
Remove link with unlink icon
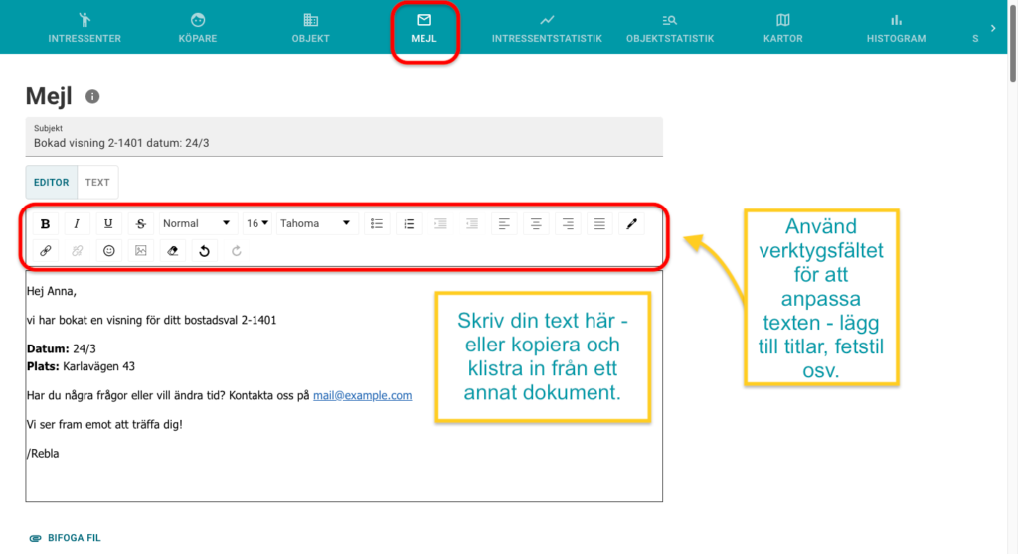tap(77, 251)
